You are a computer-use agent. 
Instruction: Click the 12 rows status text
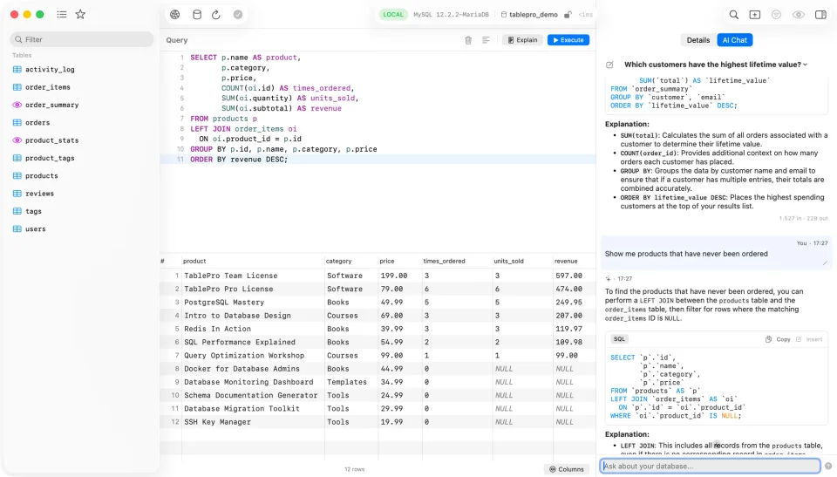(x=355, y=469)
